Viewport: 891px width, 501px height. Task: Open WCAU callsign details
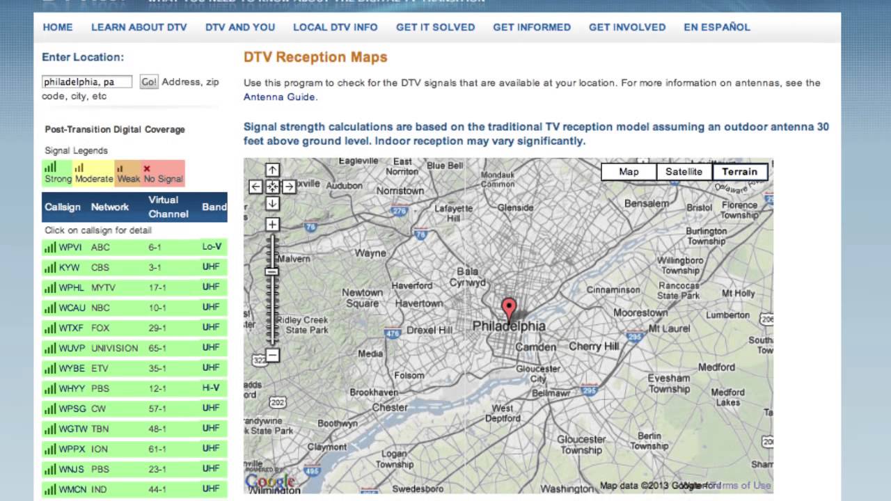coord(72,308)
